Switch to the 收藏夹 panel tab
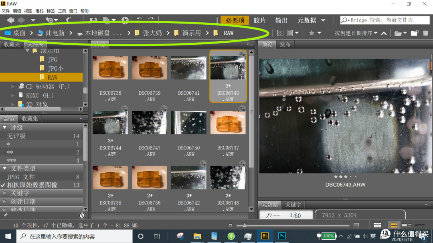 [x=12, y=44]
